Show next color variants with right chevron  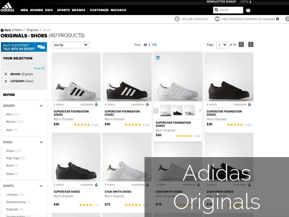pyautogui.click(x=200, y=110)
